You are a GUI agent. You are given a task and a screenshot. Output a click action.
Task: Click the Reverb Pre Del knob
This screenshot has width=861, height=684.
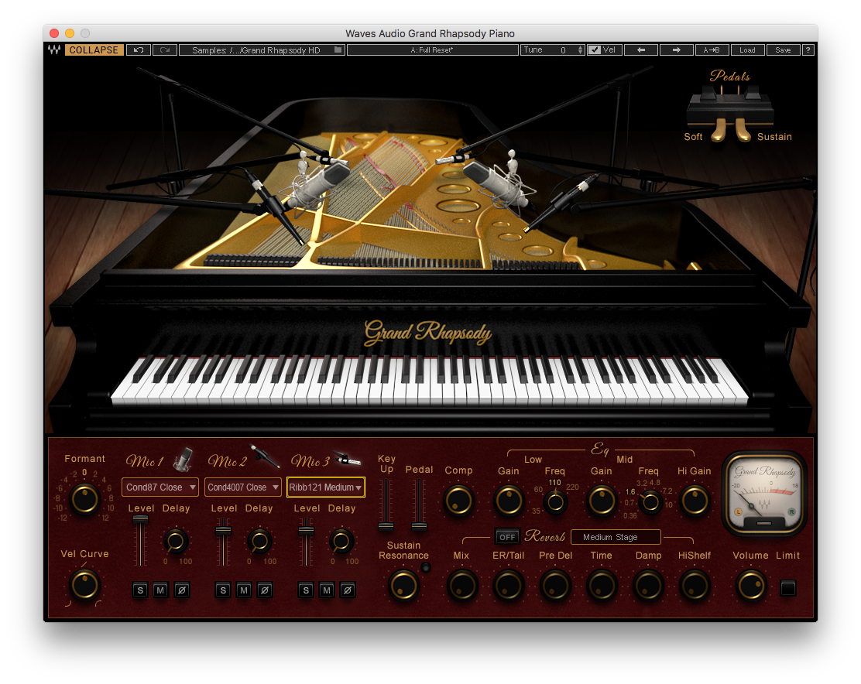[x=555, y=585]
